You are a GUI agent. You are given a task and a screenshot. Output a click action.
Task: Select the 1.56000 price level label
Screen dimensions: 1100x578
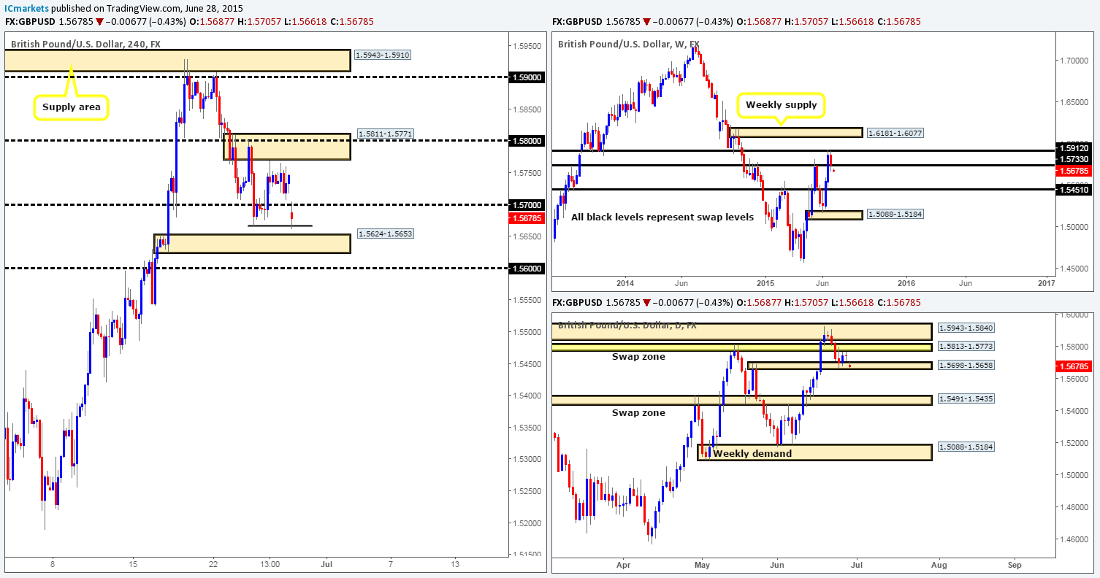pyautogui.click(x=526, y=268)
